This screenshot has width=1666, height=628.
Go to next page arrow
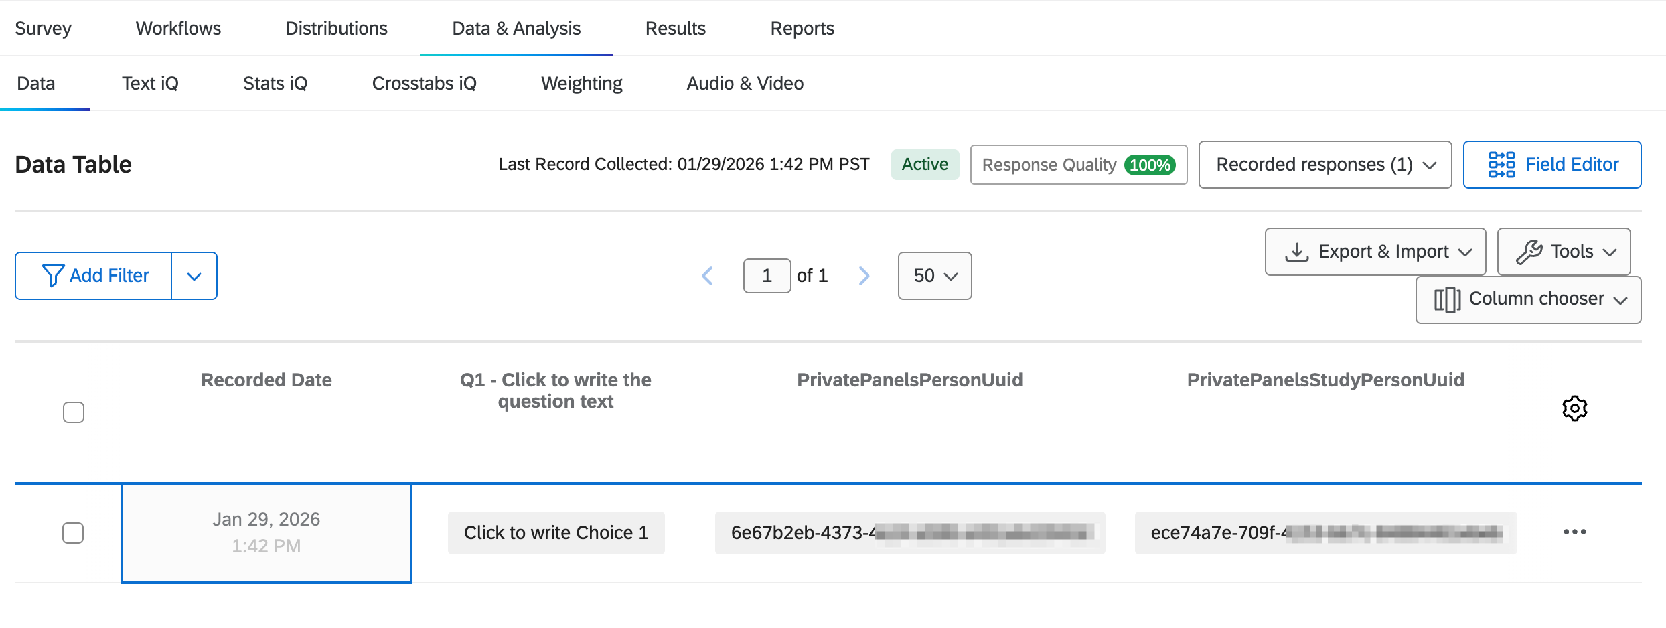tap(864, 276)
